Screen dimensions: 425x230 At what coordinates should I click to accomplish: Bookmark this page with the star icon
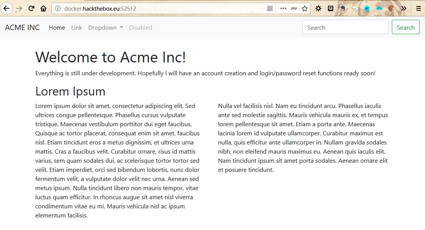tap(305, 8)
